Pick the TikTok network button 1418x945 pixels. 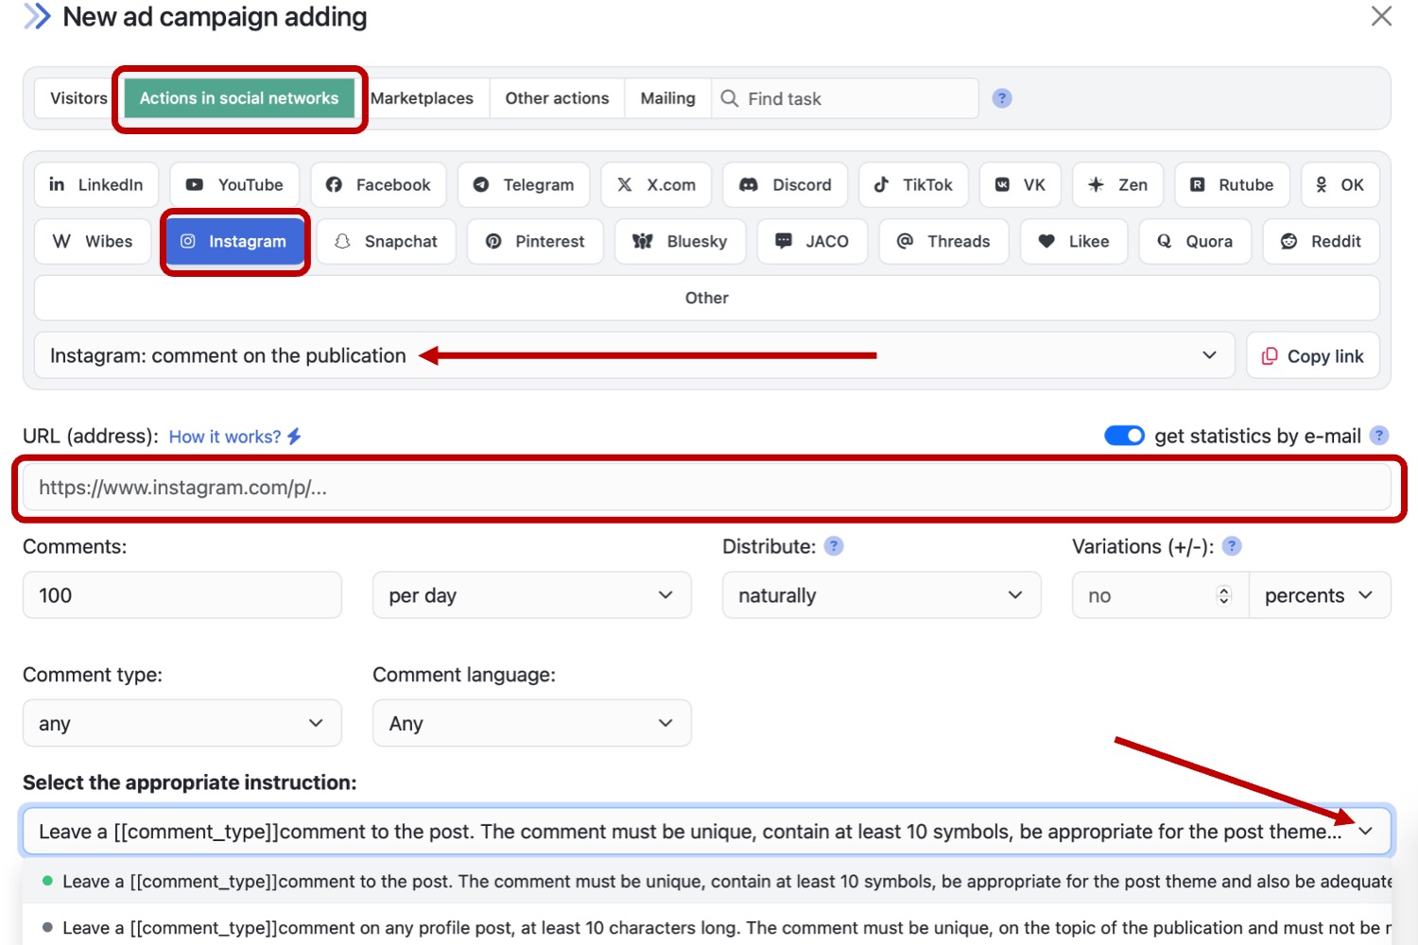[912, 185]
